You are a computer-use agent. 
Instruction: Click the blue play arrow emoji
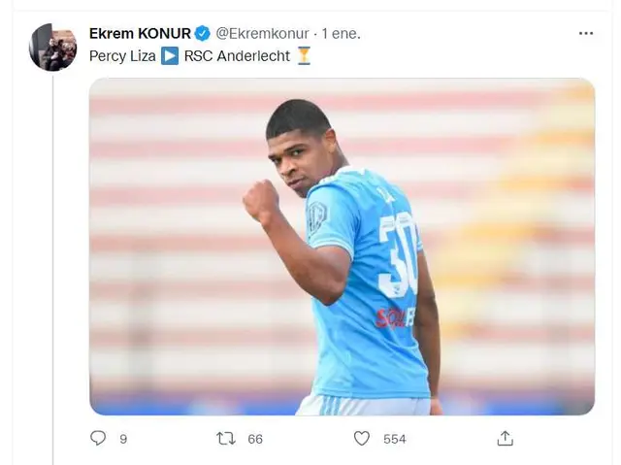pyautogui.click(x=170, y=56)
